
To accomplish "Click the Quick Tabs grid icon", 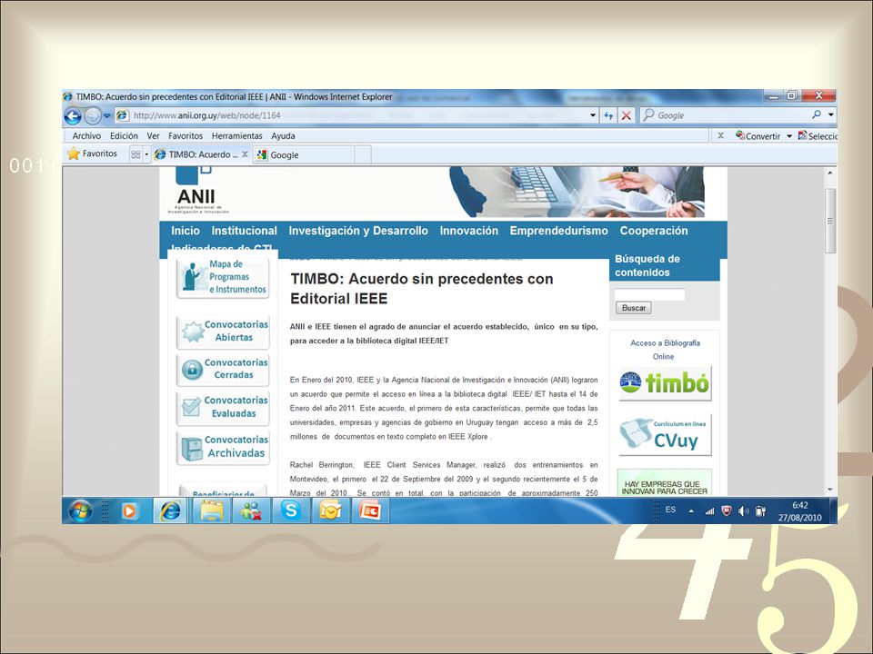I will tap(135, 154).
